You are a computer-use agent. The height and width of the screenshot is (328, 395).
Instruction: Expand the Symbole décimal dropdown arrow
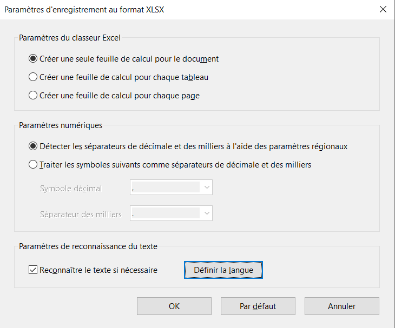click(x=206, y=188)
